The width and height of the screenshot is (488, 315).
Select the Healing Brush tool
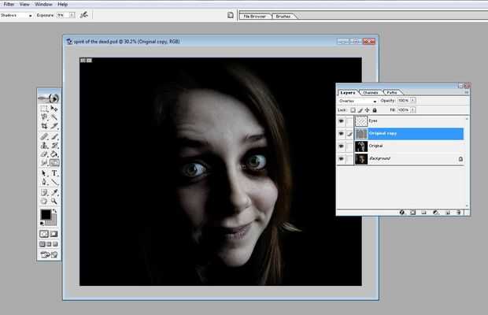click(x=44, y=137)
